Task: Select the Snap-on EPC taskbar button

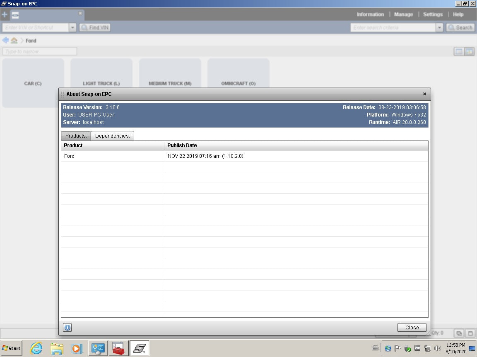Action: click(139, 348)
